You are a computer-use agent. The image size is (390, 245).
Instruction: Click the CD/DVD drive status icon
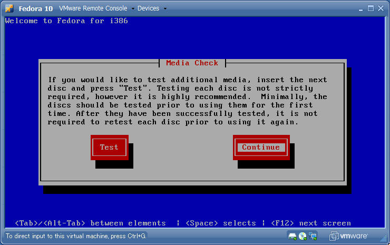click(303, 236)
